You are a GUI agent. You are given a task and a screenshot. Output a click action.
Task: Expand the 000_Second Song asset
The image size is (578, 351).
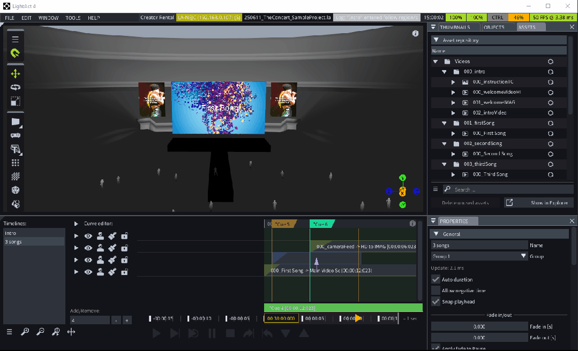[x=453, y=154]
